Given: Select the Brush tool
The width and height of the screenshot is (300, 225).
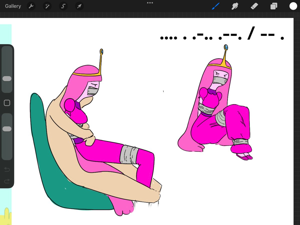Looking at the screenshot, I should click(x=215, y=6).
